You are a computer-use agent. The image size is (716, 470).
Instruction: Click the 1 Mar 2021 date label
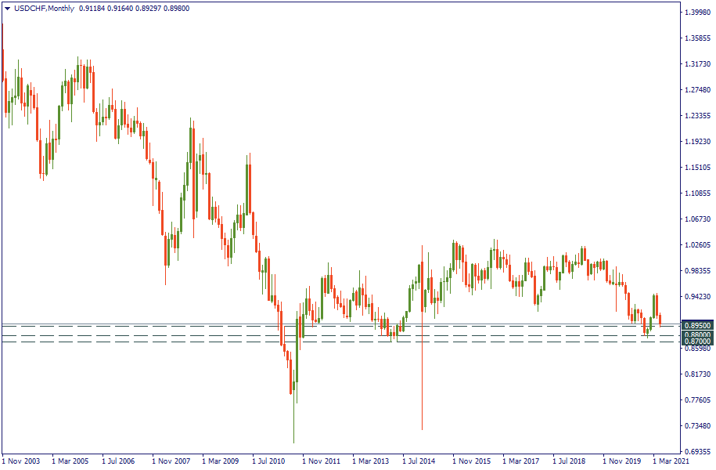[x=671, y=461]
